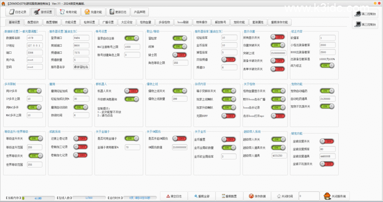
Task: Open the 充值功能 recharge toolbar button
Action: point(93,12)
